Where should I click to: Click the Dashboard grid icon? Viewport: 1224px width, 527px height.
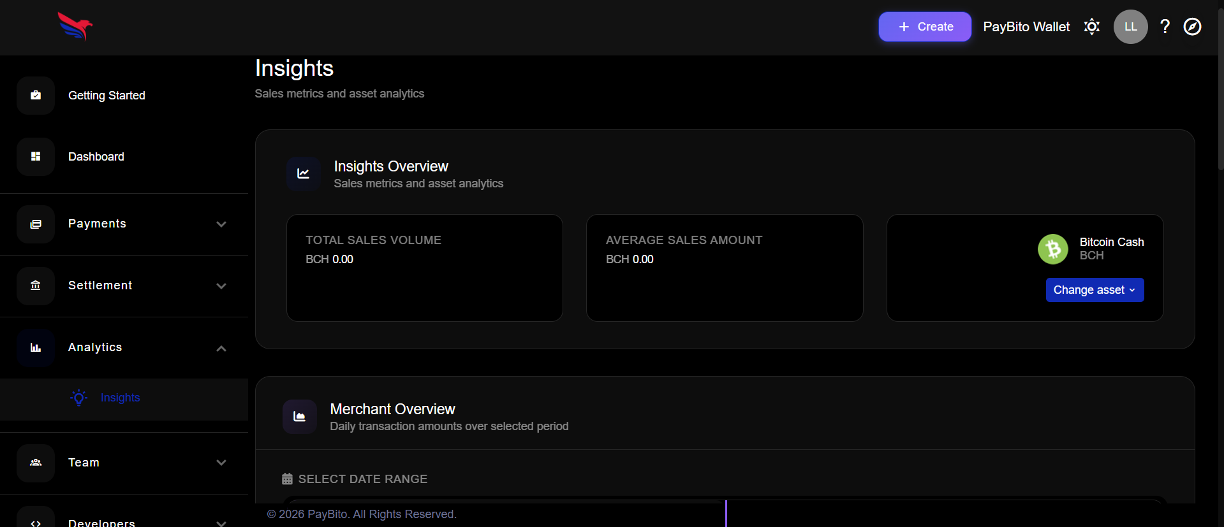point(36,157)
